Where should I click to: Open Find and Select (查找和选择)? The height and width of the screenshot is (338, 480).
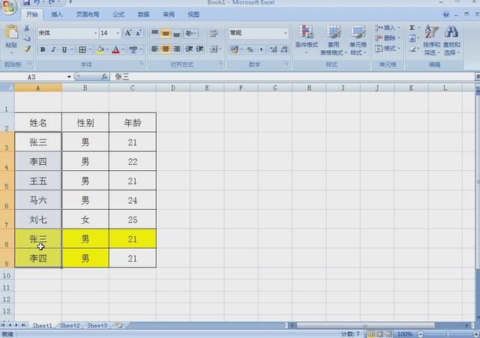pyautogui.click(x=451, y=40)
